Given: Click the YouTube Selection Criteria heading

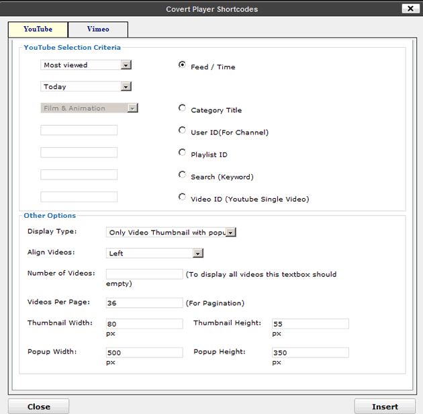Looking at the screenshot, I should pyautogui.click(x=72, y=47).
